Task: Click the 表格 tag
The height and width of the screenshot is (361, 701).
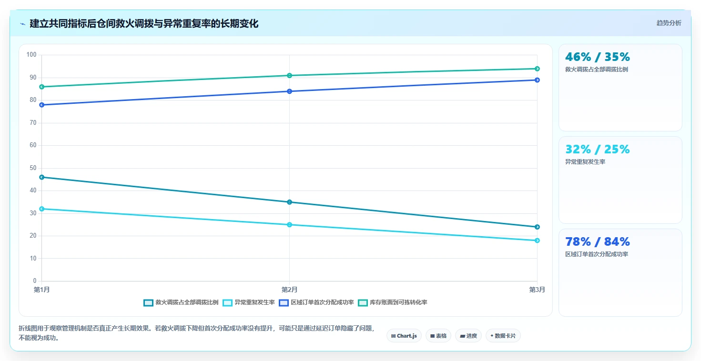Action: (x=438, y=336)
